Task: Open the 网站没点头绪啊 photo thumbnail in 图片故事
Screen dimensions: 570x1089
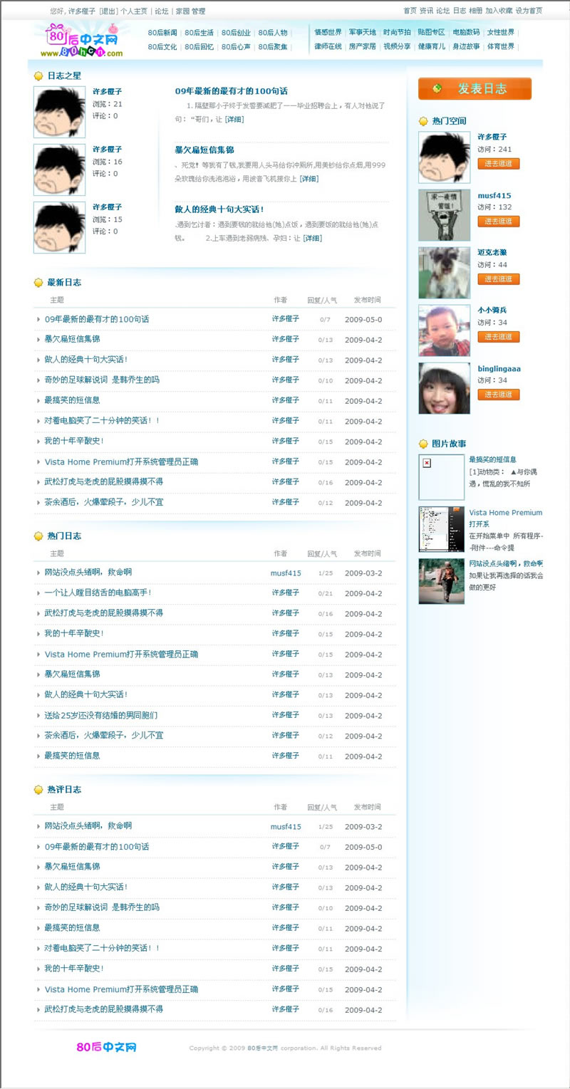Action: [442, 581]
